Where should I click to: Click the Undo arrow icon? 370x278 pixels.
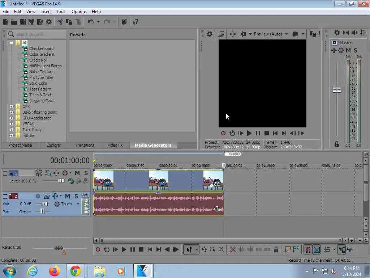[91, 22]
